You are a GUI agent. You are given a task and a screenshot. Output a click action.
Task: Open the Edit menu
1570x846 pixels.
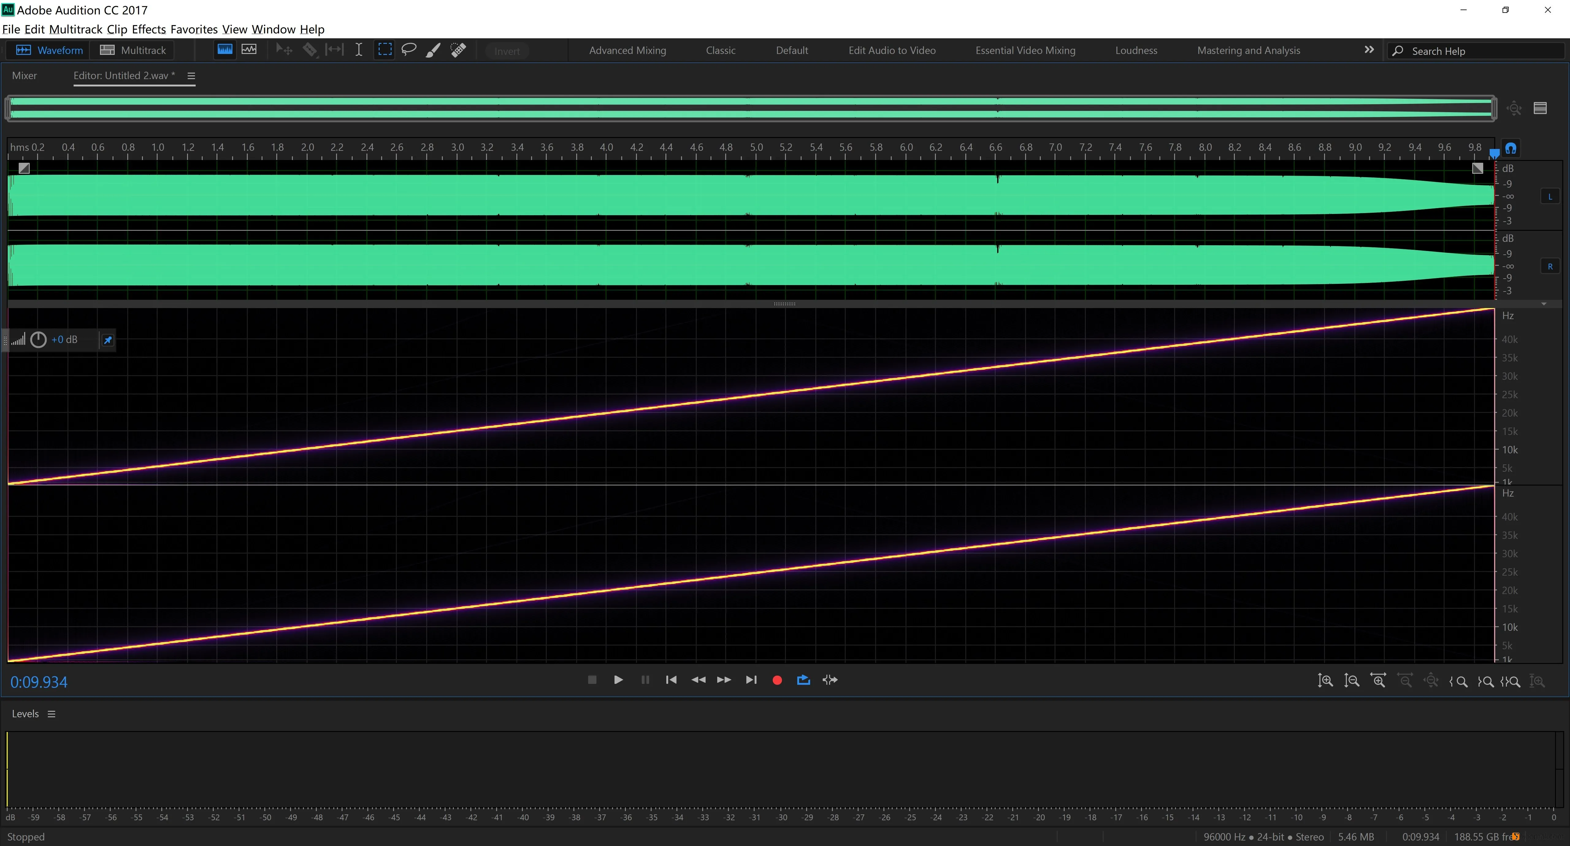click(x=34, y=29)
